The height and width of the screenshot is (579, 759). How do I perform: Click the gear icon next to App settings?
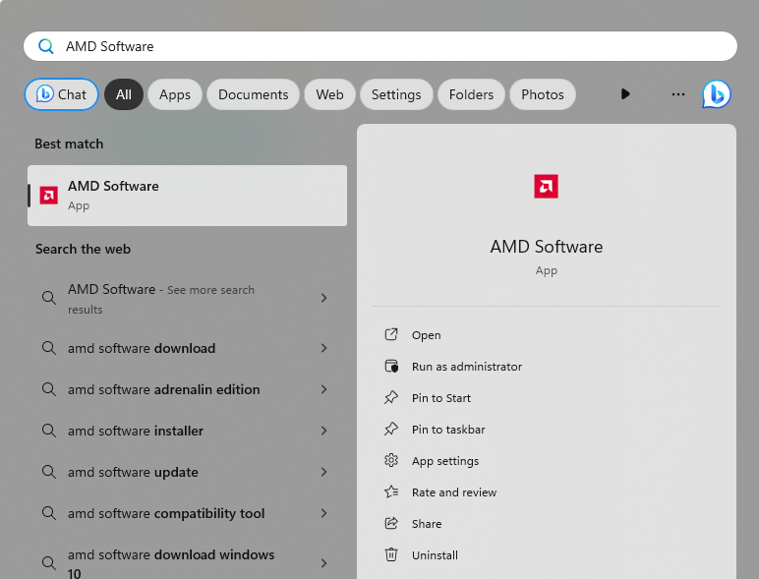tap(391, 461)
